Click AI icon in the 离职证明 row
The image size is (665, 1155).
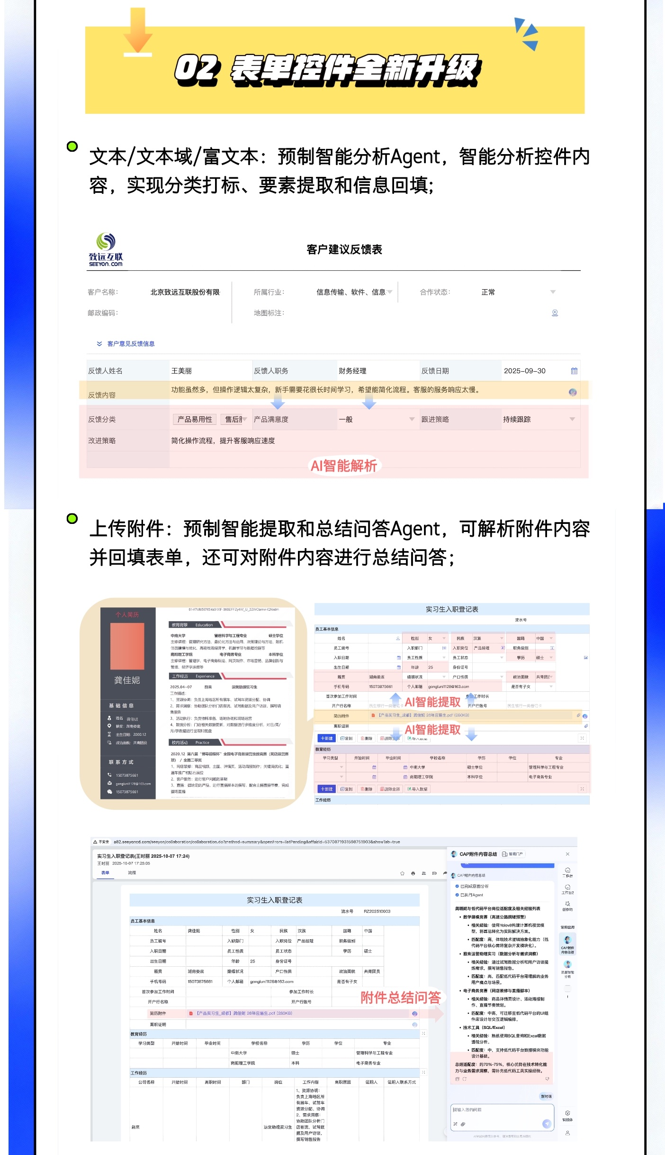414,1025
